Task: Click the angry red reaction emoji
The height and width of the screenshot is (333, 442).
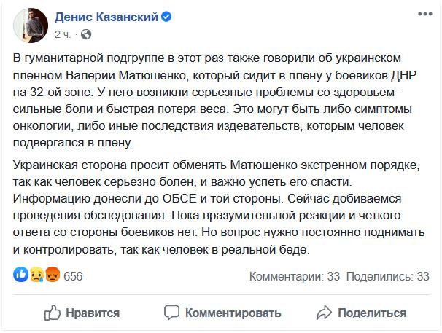Action: [53, 276]
